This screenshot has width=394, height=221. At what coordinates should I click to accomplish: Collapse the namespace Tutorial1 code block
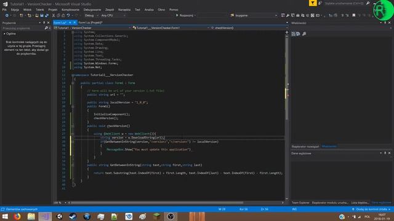[73, 75]
